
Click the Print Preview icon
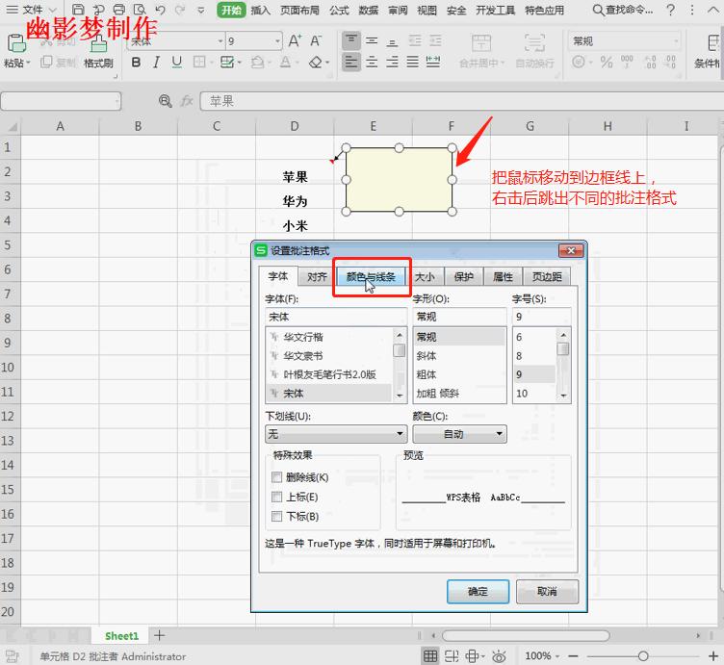pyautogui.click(x=140, y=10)
